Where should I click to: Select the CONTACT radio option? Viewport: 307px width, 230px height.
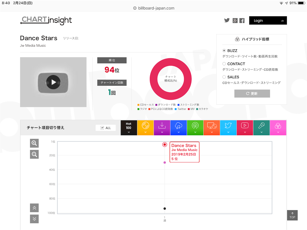click(x=224, y=64)
